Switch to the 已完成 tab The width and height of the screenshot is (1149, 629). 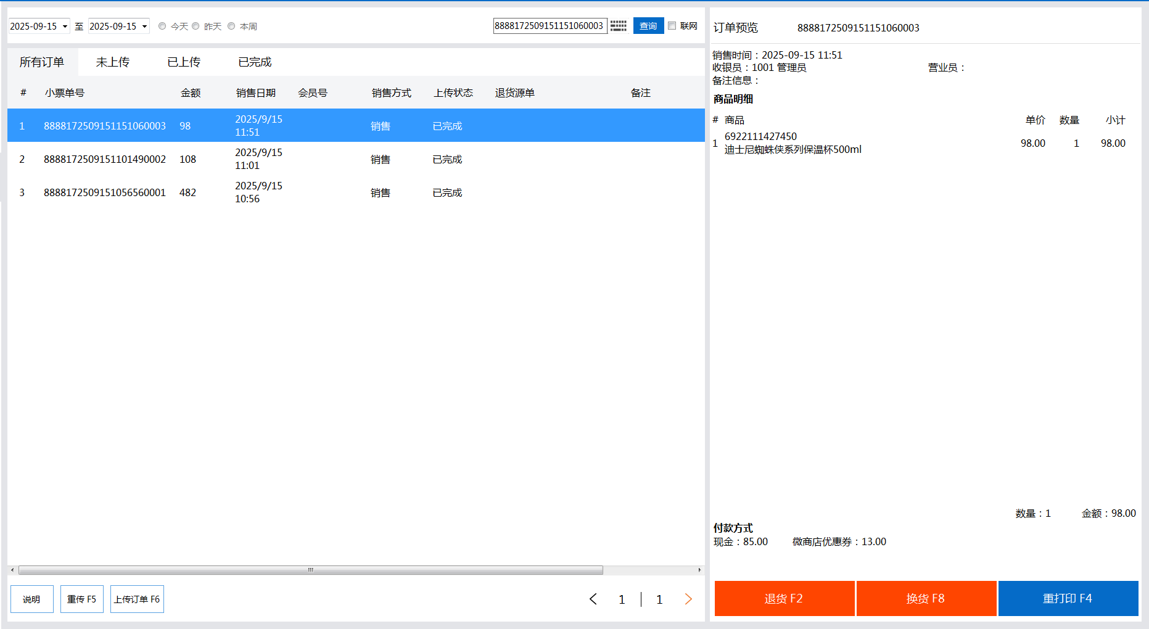(x=255, y=62)
